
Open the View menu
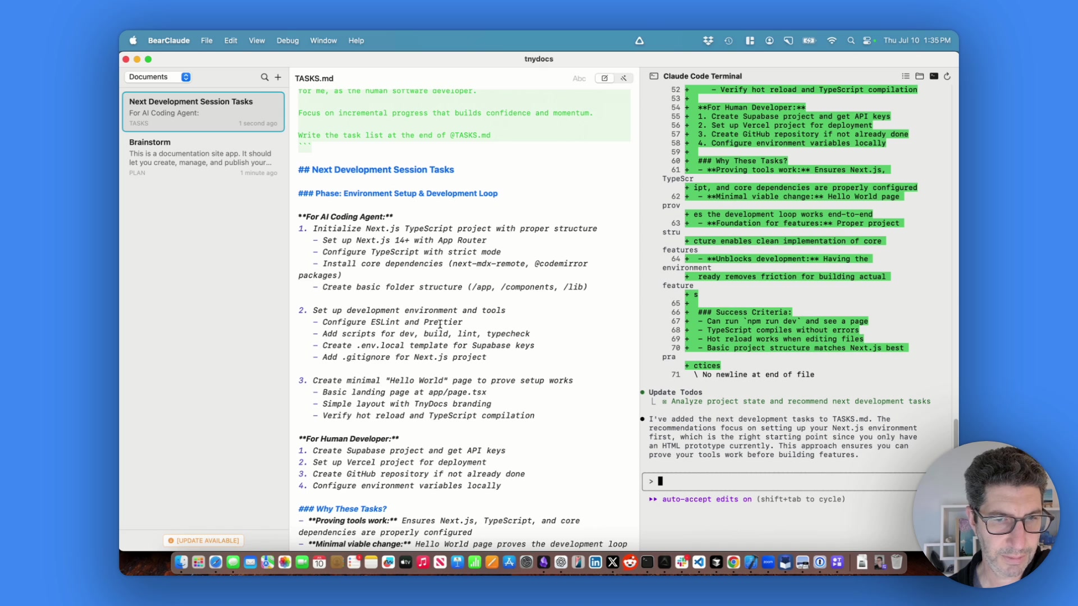(x=257, y=40)
